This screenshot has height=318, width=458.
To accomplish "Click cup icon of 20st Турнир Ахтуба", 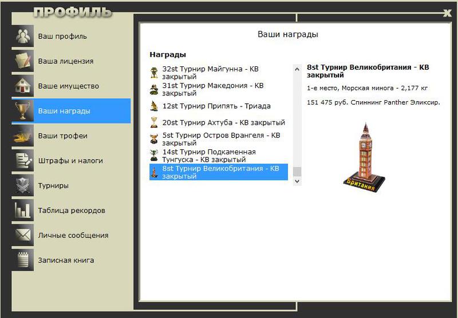I will click(x=154, y=122).
